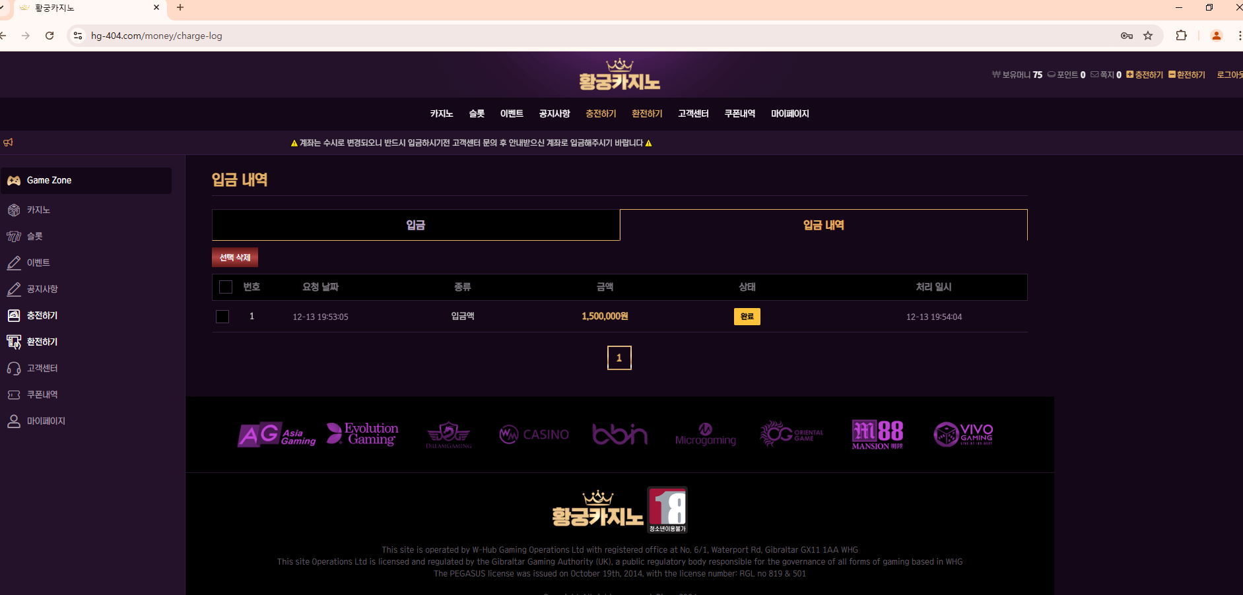Open the Evolution Gaming provider logo
The height and width of the screenshot is (595, 1243).
pos(363,434)
